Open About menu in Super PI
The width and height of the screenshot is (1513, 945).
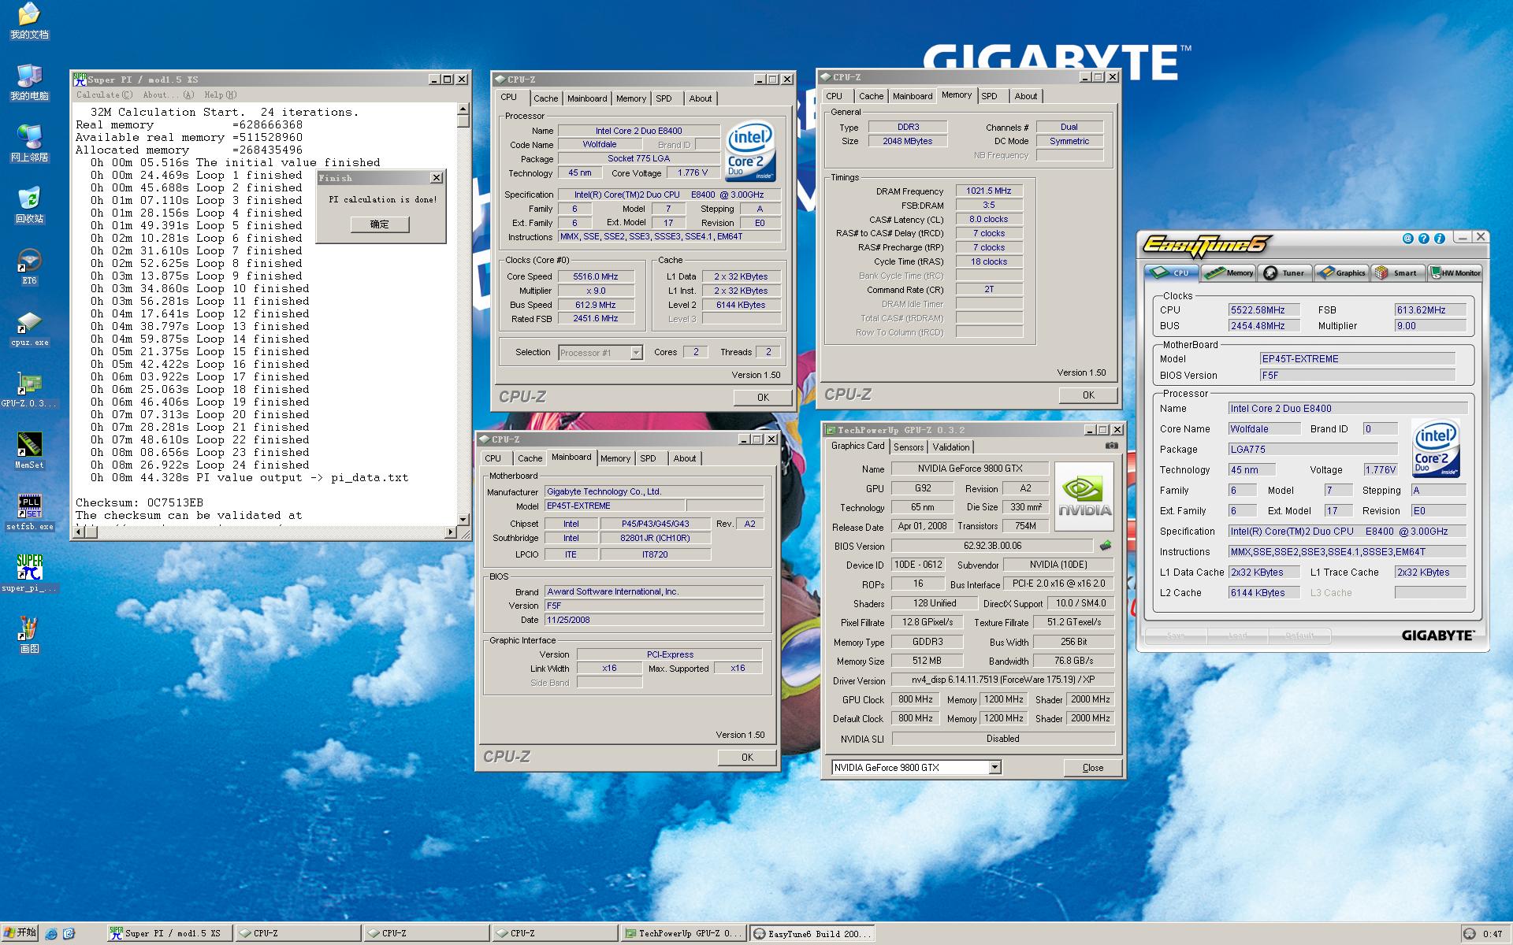click(168, 94)
